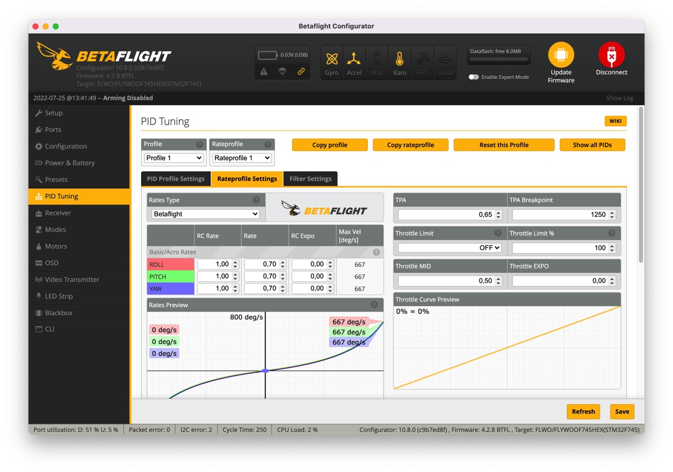The image size is (673, 472).
Task: Click Throttle EXPO 0,00 field
Action: pyautogui.click(x=564, y=281)
